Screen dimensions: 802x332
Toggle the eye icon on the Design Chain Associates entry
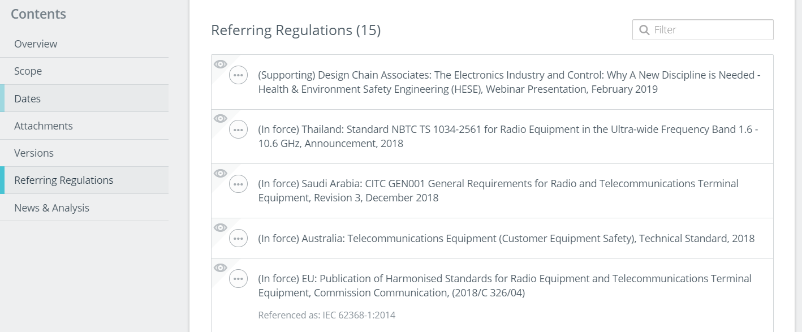click(x=220, y=63)
